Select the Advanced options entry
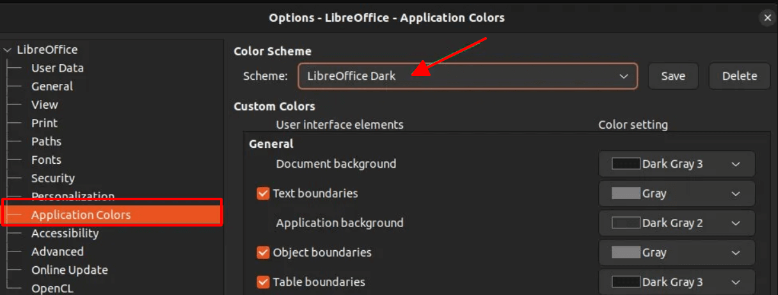This screenshot has height=295, width=778. (x=58, y=251)
